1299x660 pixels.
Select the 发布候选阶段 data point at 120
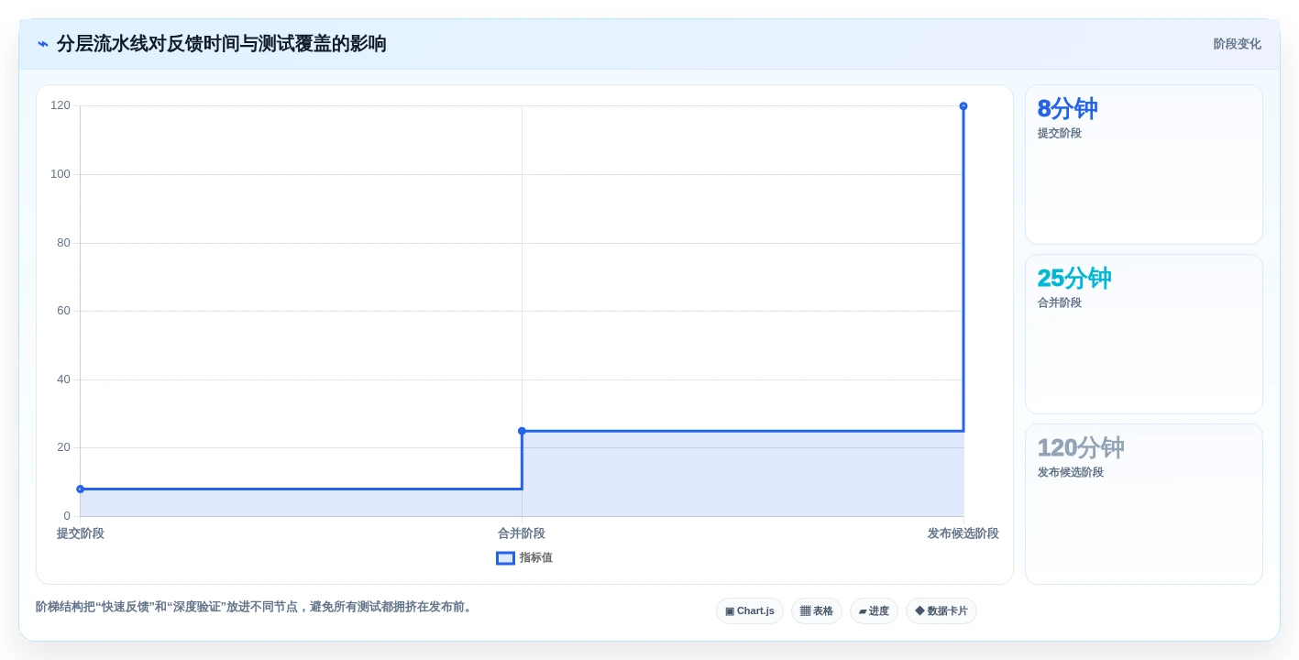tap(963, 106)
